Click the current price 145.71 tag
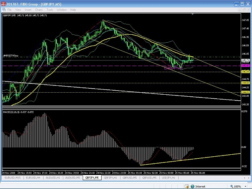252x189 pixels. click(246, 60)
